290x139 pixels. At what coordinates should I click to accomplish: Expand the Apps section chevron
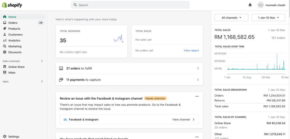click(x=42, y=81)
